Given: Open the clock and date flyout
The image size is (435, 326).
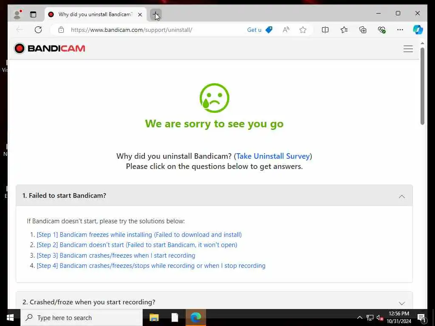Looking at the screenshot, I should (x=399, y=318).
